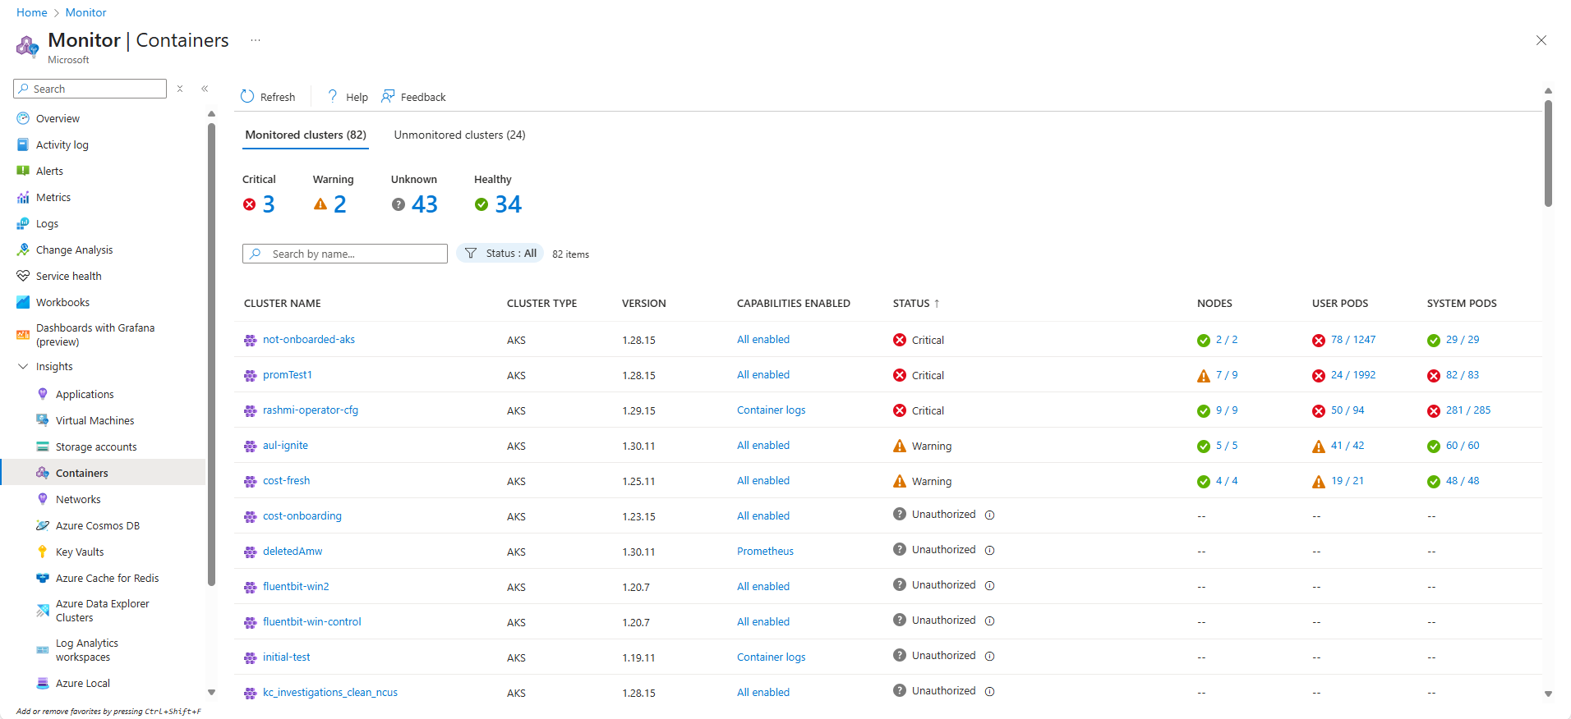Click the Azure Cosmos DB icon
Viewport: 1571px width, 719px height.
[x=43, y=525]
